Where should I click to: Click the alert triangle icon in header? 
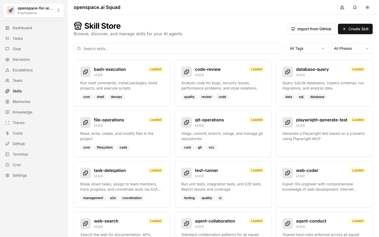[342, 7]
